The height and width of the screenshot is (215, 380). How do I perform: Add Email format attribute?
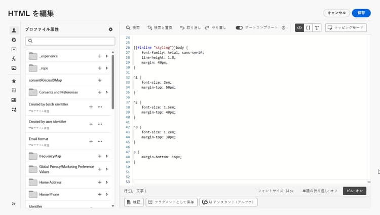[91, 141]
